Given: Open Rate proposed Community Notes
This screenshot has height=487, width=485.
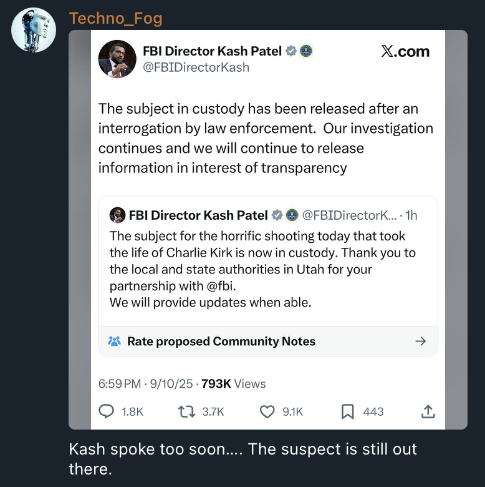Looking at the screenshot, I should (221, 342).
